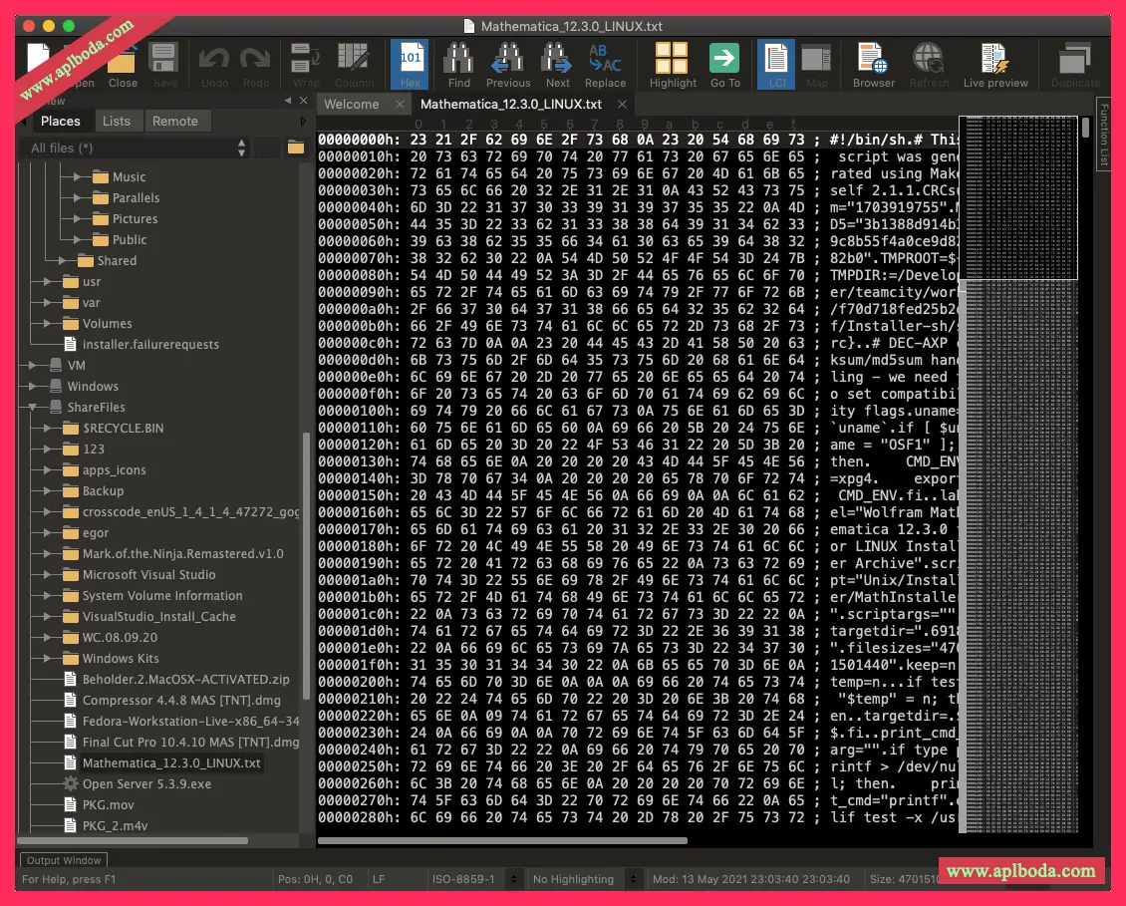Expand the Music folder
The image size is (1126, 906).
[x=76, y=176]
